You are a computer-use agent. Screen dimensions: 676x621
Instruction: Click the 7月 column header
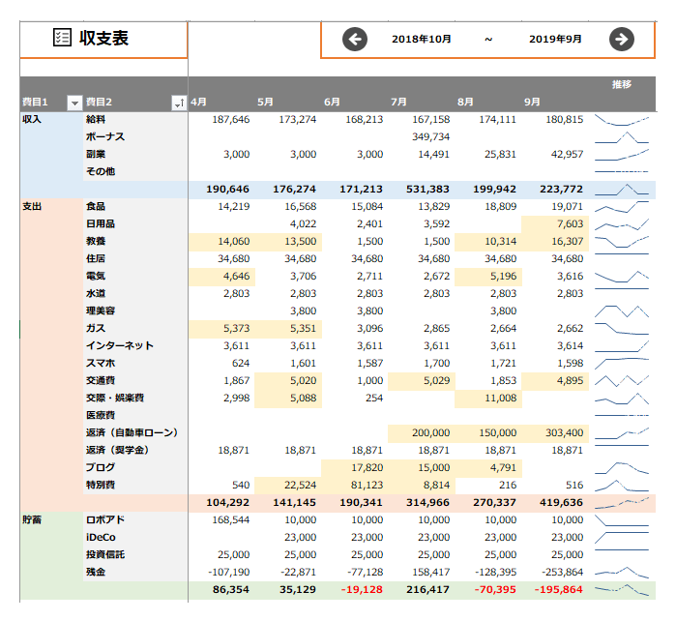398,102
